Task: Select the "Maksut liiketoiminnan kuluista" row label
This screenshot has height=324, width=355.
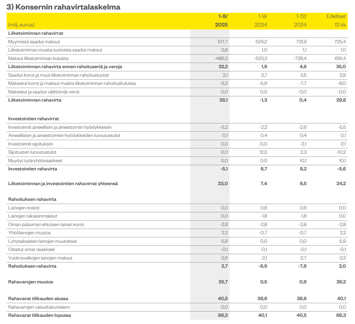Action: click(x=38, y=59)
